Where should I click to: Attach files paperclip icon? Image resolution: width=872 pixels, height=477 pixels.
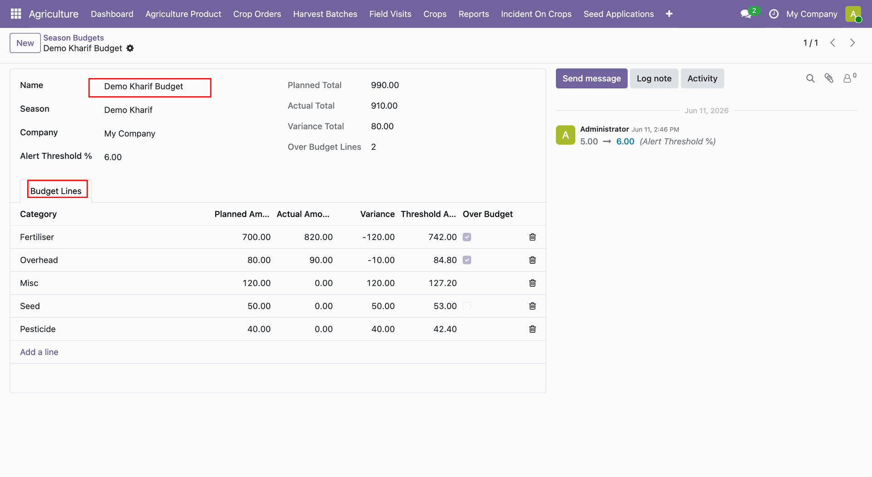pyautogui.click(x=829, y=79)
